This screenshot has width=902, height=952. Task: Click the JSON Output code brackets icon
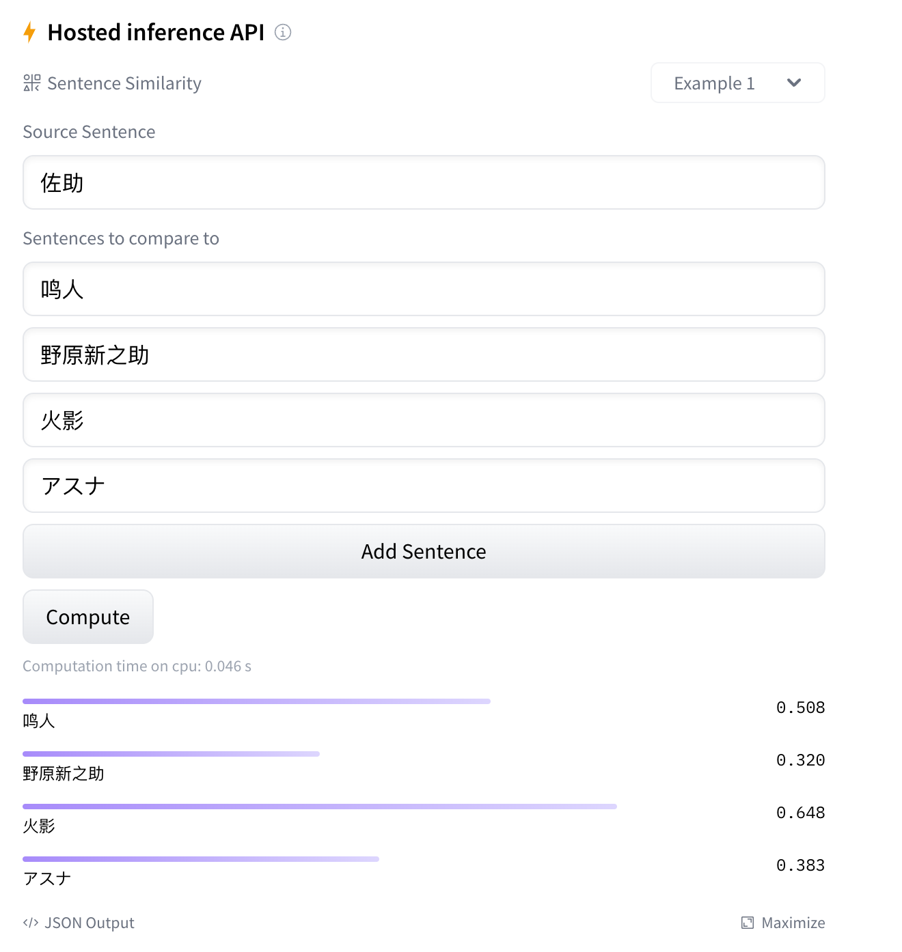tap(30, 923)
